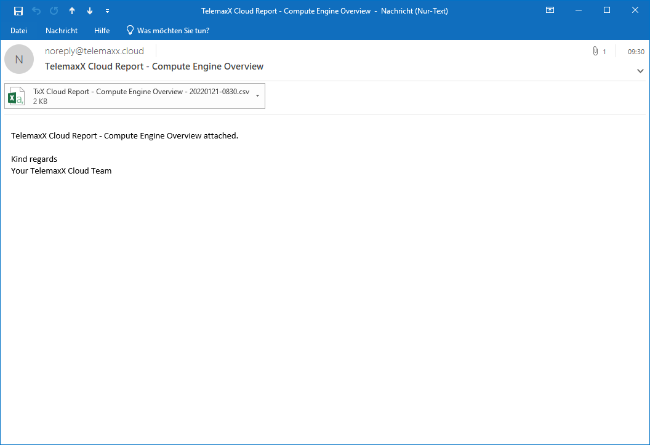Click the received time 09:30

pos(636,52)
